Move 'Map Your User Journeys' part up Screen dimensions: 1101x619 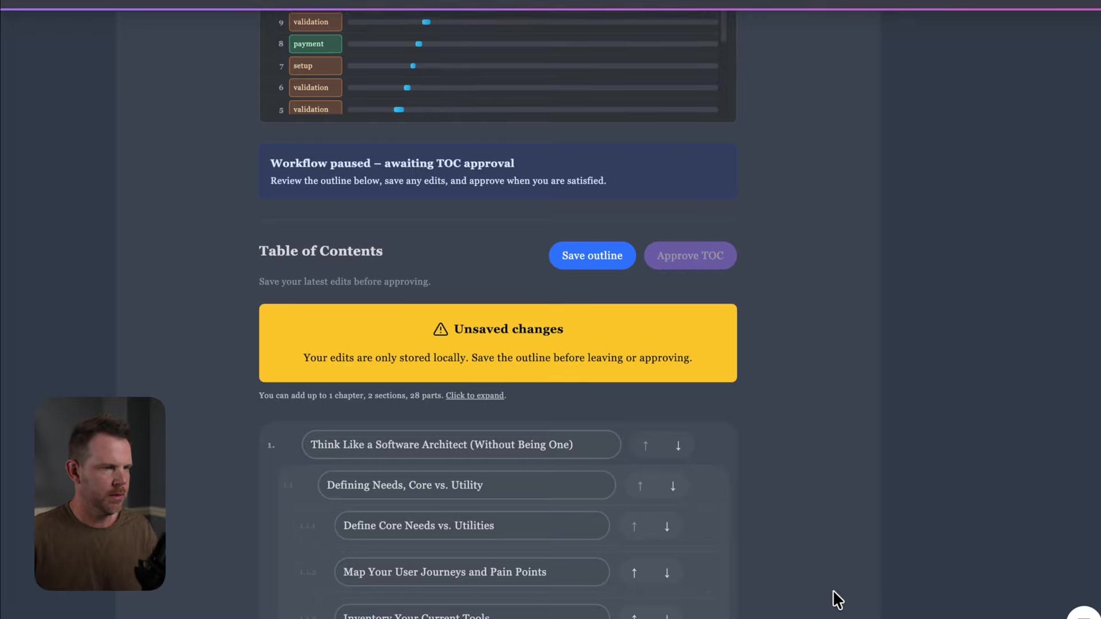[x=634, y=573]
